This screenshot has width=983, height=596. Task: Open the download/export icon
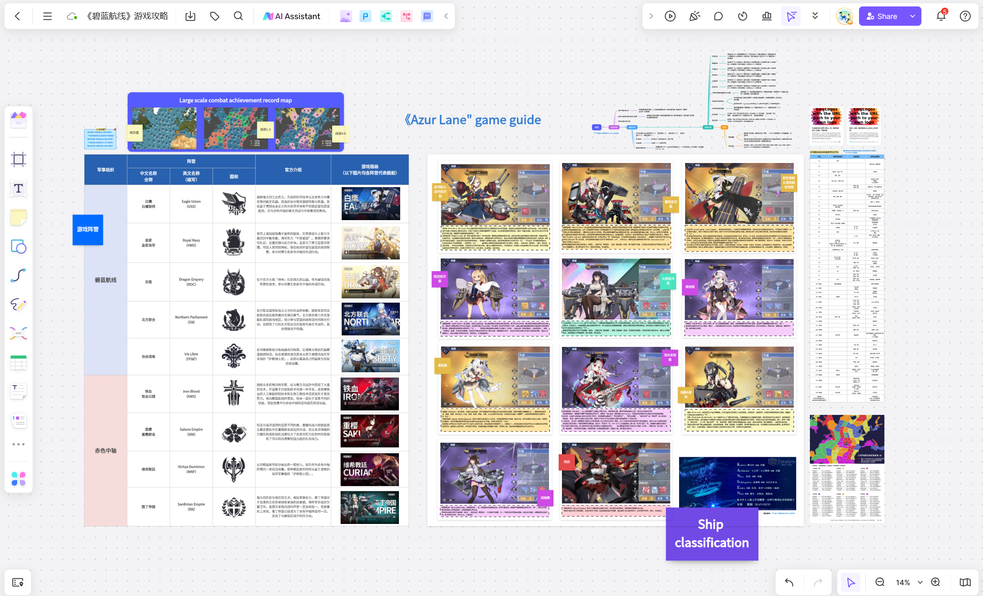[x=190, y=16]
